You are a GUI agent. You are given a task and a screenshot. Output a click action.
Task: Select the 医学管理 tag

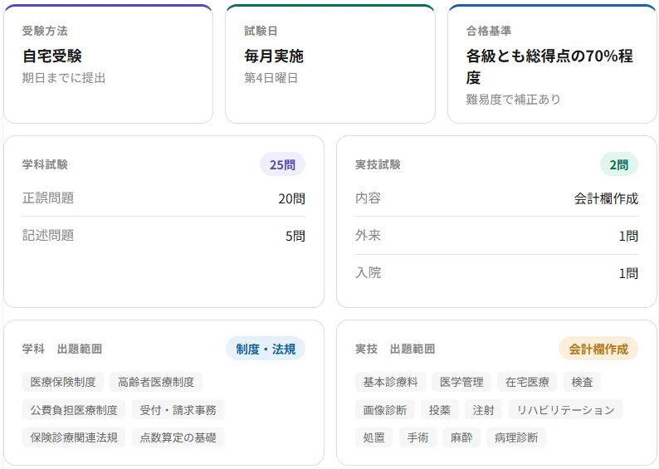[x=461, y=382]
